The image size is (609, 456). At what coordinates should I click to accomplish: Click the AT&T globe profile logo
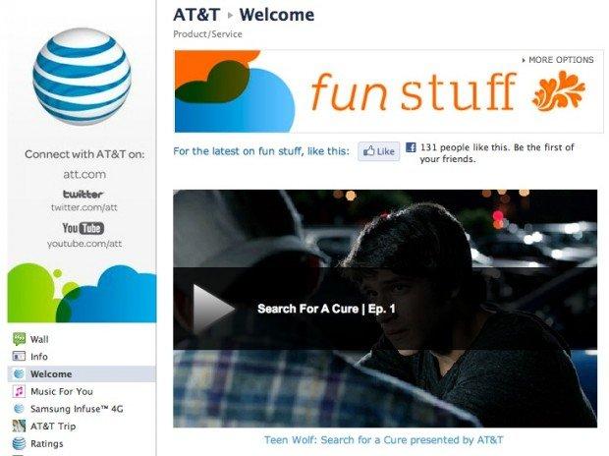coord(82,77)
